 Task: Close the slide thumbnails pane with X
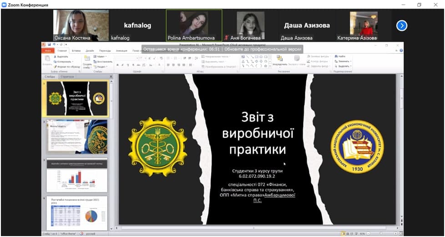click(x=111, y=77)
